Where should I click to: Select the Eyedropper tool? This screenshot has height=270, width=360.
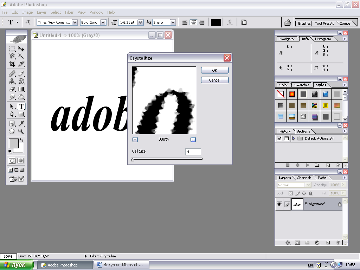click(x=21, y=123)
